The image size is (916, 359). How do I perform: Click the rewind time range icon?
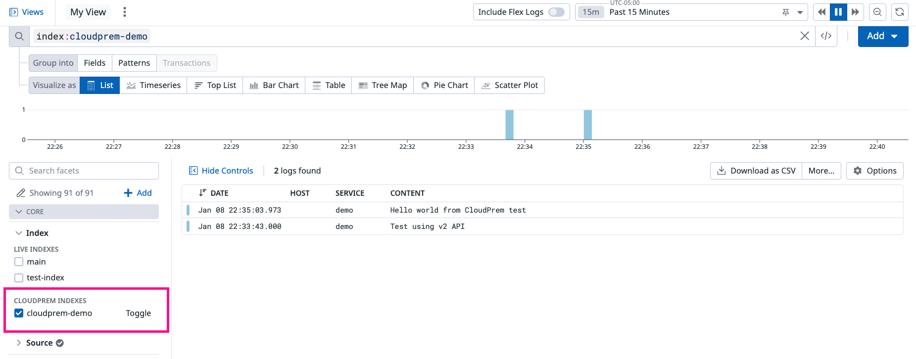tap(821, 12)
